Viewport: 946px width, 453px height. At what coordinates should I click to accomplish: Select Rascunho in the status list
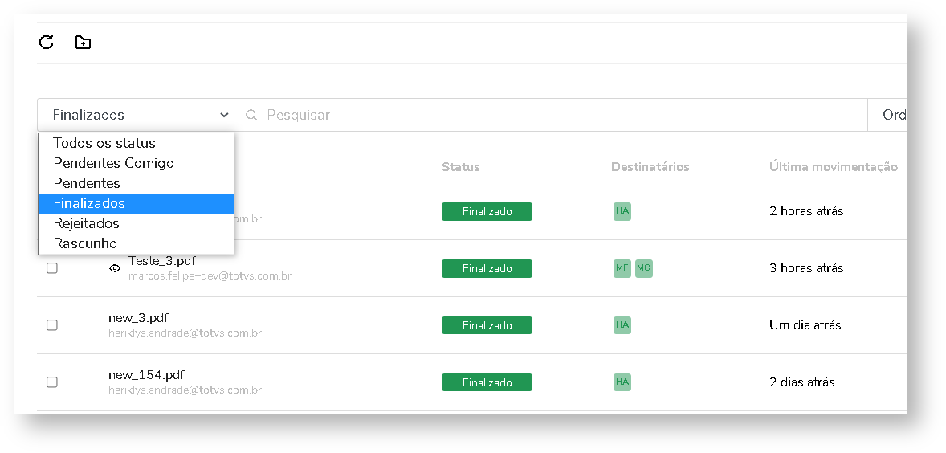click(85, 243)
